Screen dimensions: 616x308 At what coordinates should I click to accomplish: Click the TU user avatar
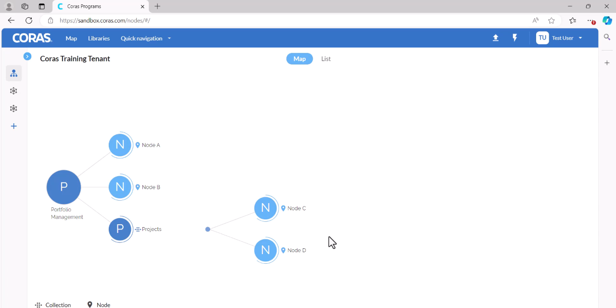pos(542,38)
